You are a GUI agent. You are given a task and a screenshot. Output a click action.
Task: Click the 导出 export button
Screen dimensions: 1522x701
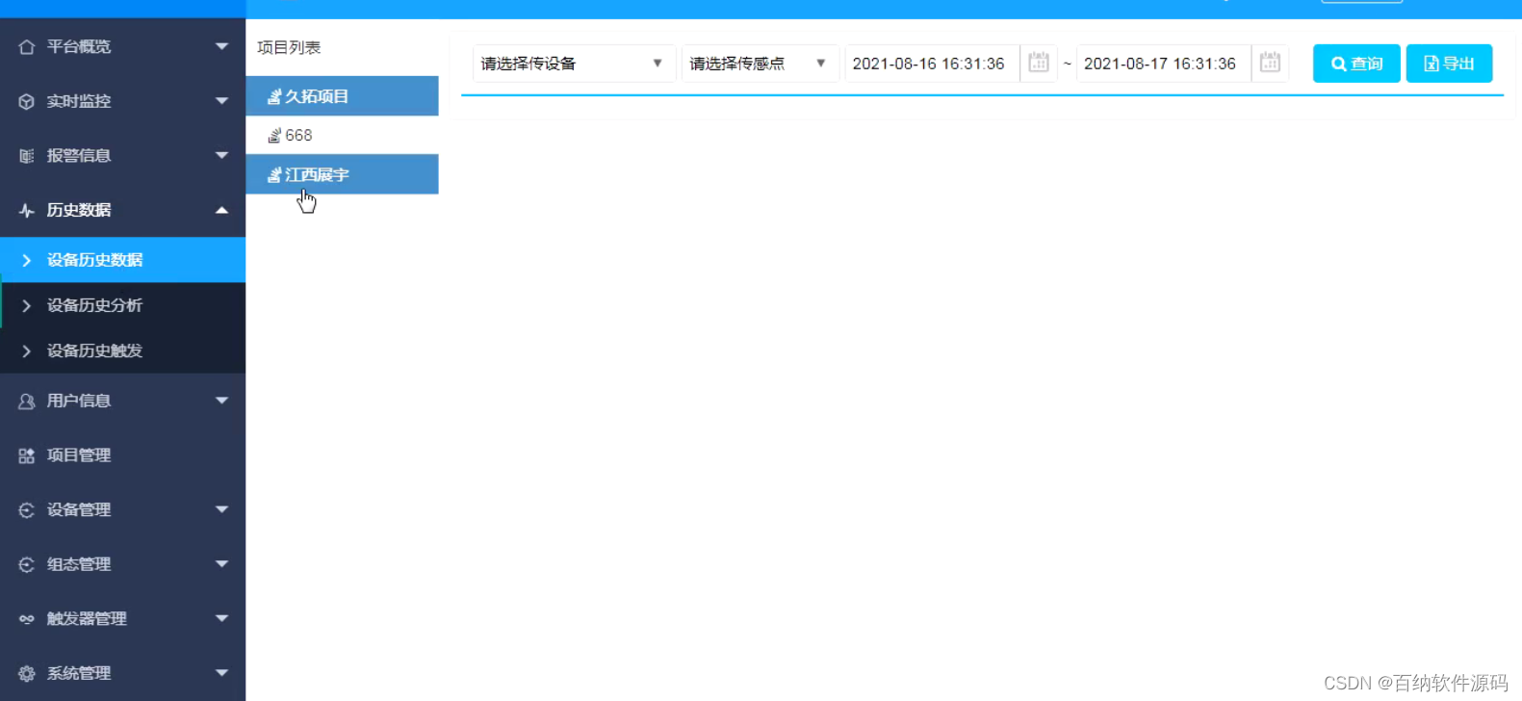1449,64
